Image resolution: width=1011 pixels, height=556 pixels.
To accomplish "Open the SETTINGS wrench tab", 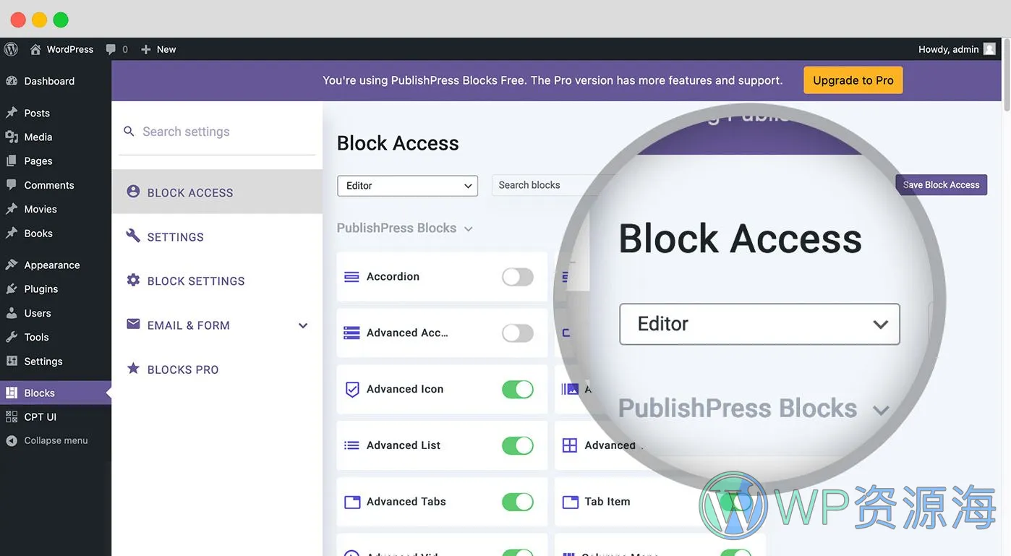I will (x=217, y=236).
